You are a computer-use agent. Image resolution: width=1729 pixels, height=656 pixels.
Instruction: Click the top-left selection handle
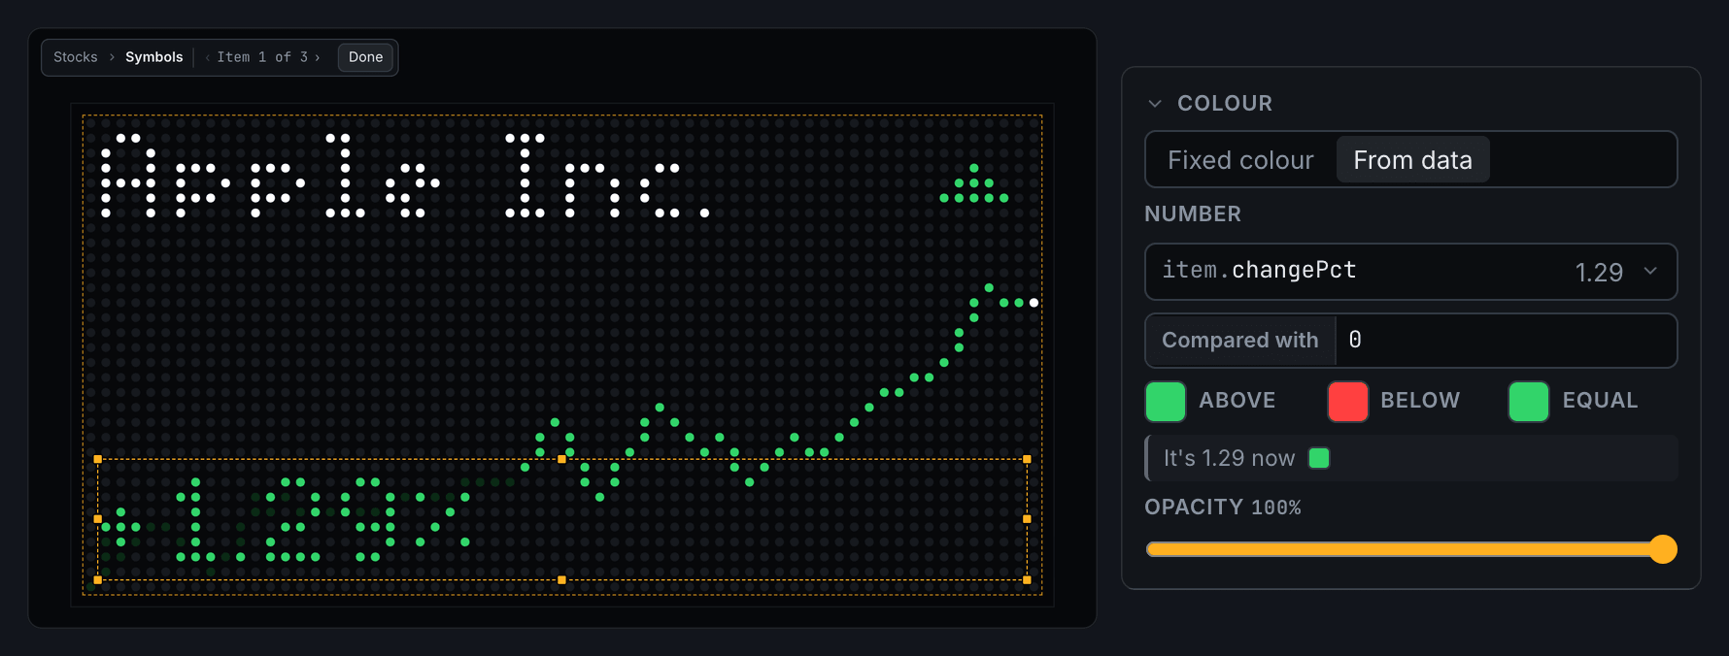coord(98,459)
